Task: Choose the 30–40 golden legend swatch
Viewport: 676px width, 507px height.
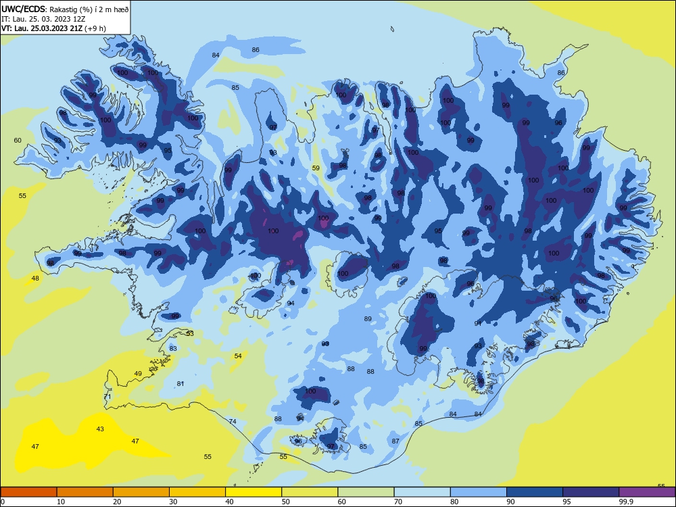Action: 197,492
